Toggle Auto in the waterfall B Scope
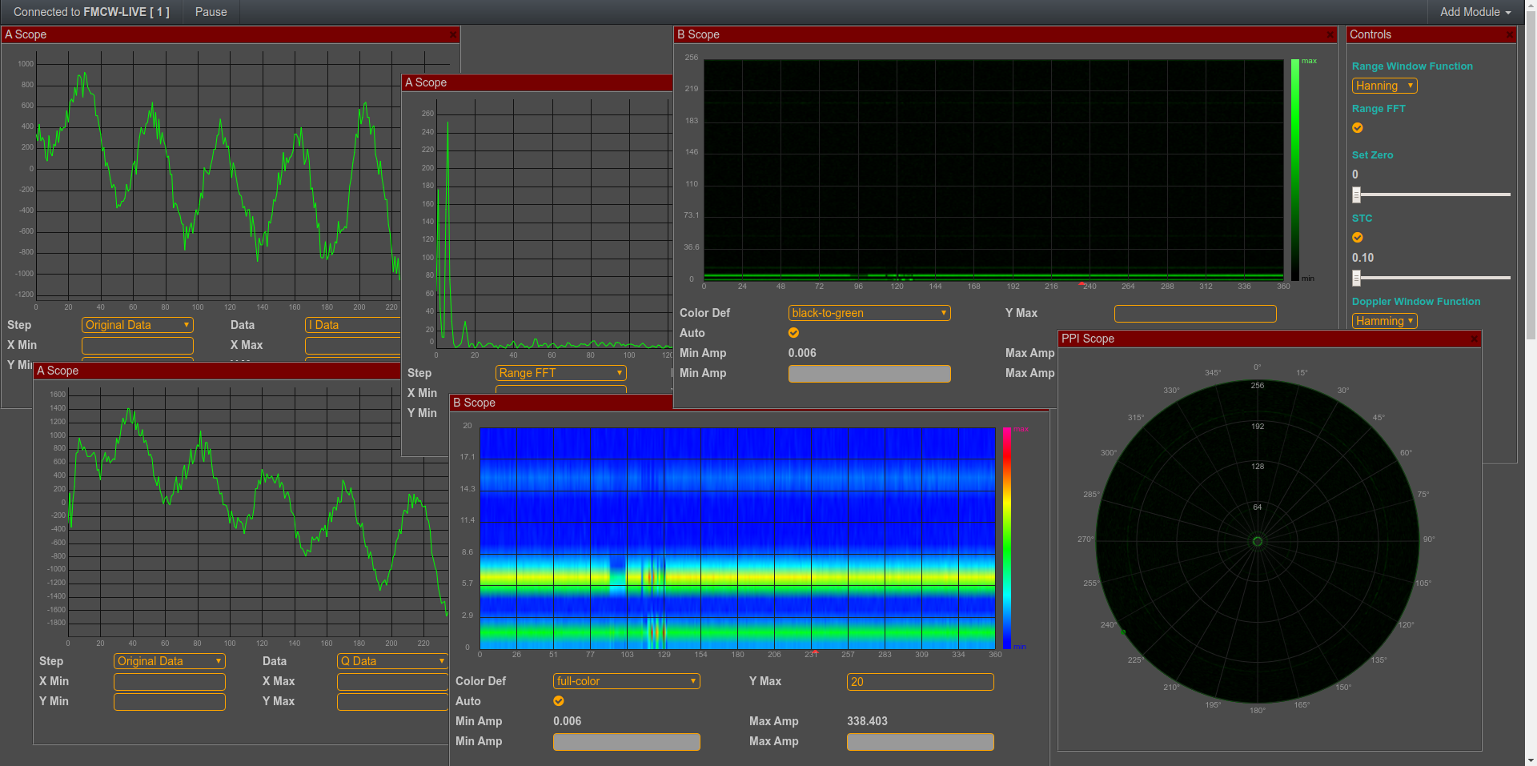1537x766 pixels. (558, 701)
